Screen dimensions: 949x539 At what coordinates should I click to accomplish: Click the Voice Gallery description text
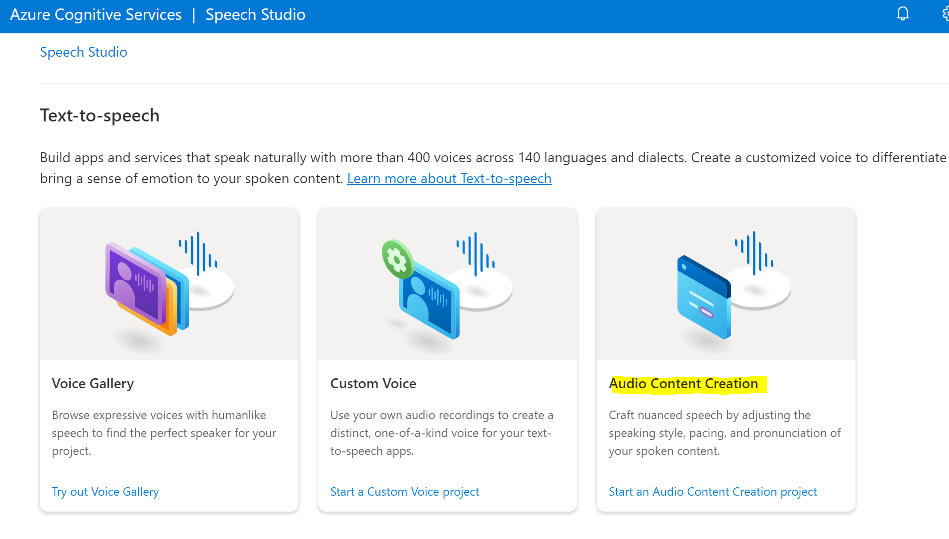(164, 433)
